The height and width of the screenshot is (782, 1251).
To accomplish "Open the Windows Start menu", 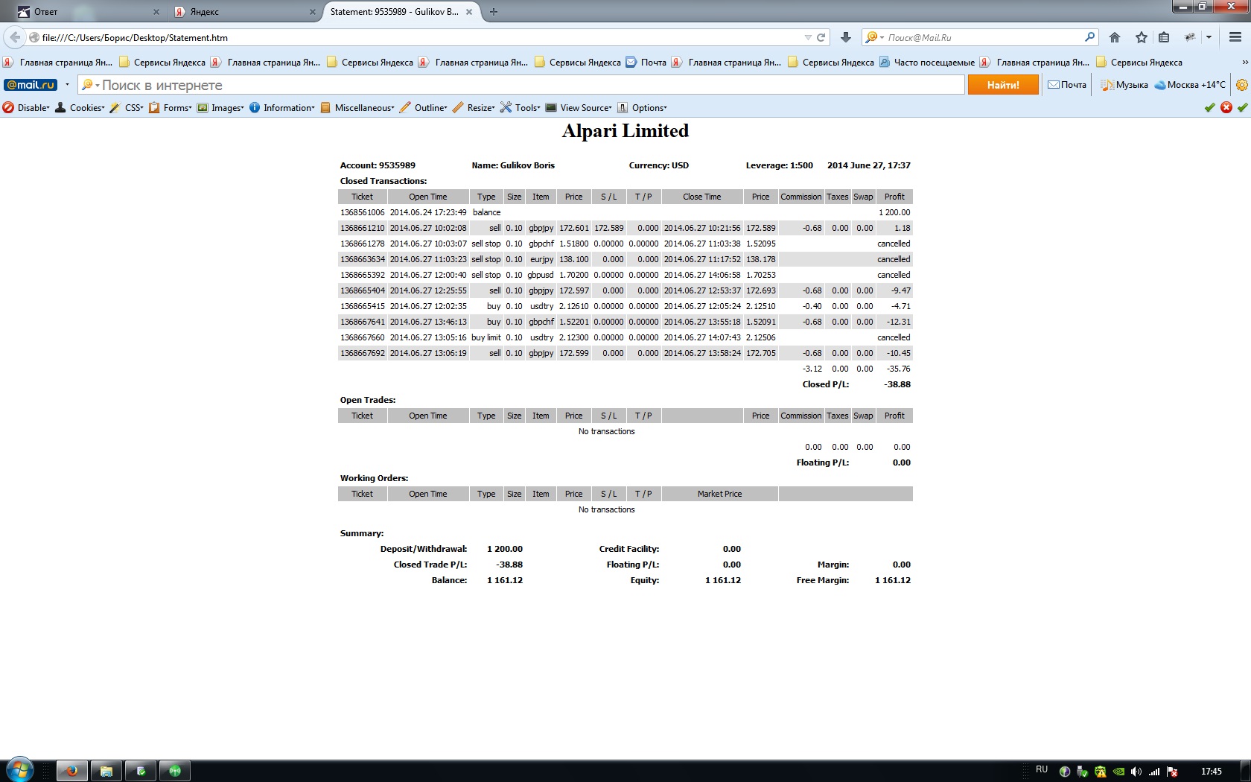I will click(19, 770).
